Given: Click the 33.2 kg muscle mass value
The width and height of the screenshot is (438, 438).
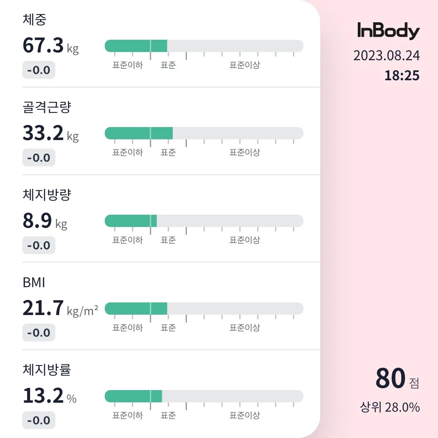Looking at the screenshot, I should [43, 134].
